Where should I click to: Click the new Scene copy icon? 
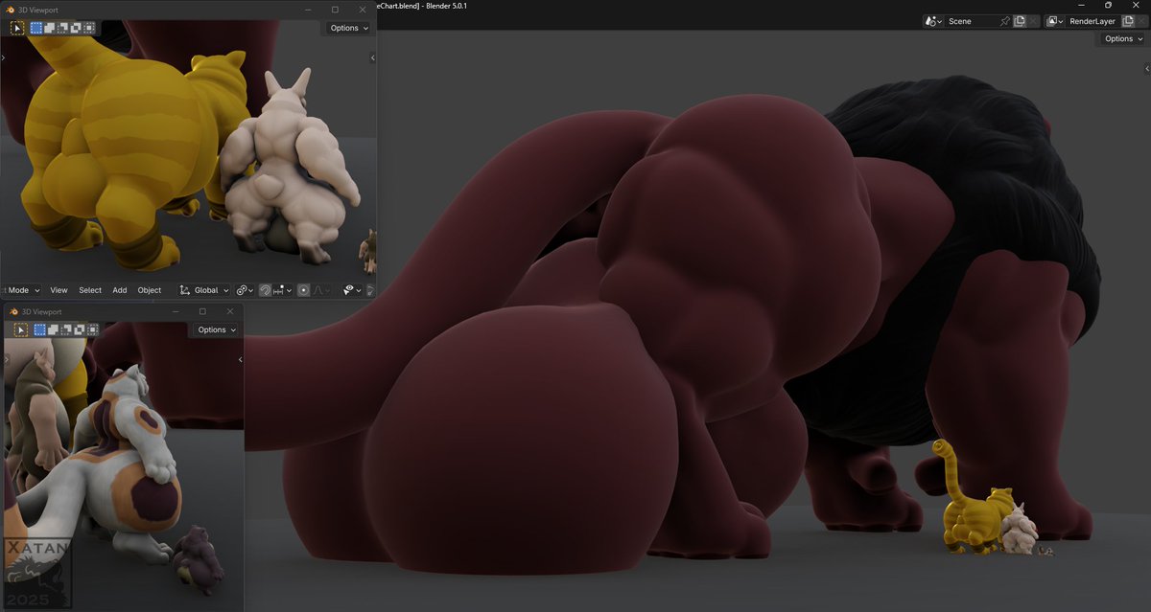(x=1020, y=21)
